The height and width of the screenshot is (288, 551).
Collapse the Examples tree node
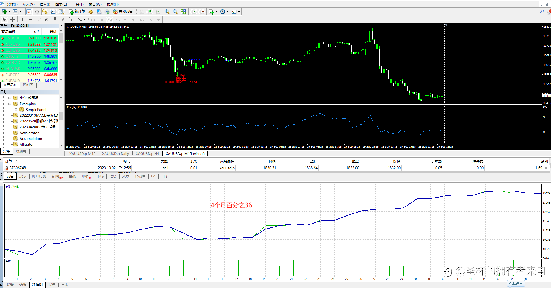(10, 104)
